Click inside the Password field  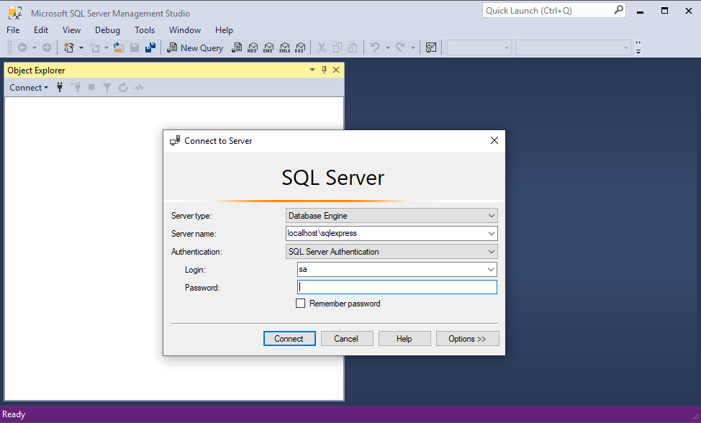point(396,286)
